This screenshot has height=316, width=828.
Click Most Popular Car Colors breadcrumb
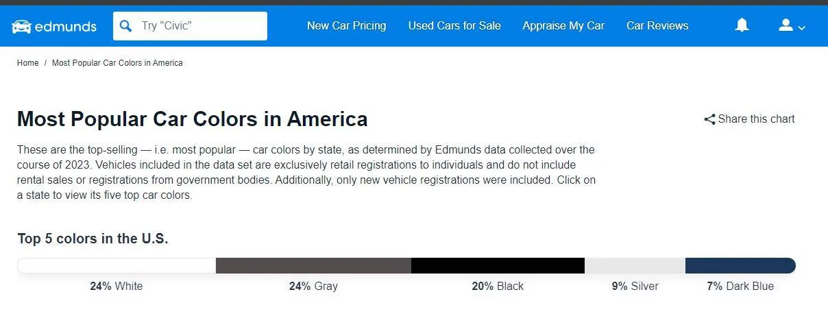117,63
